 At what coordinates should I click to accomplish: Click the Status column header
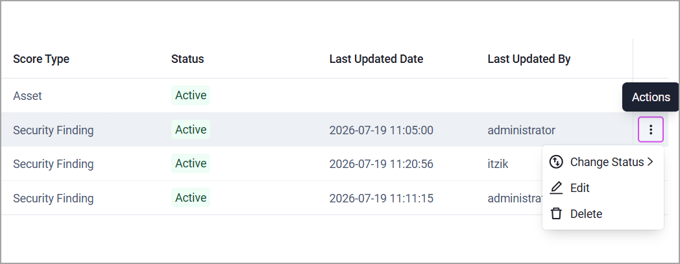tap(188, 59)
